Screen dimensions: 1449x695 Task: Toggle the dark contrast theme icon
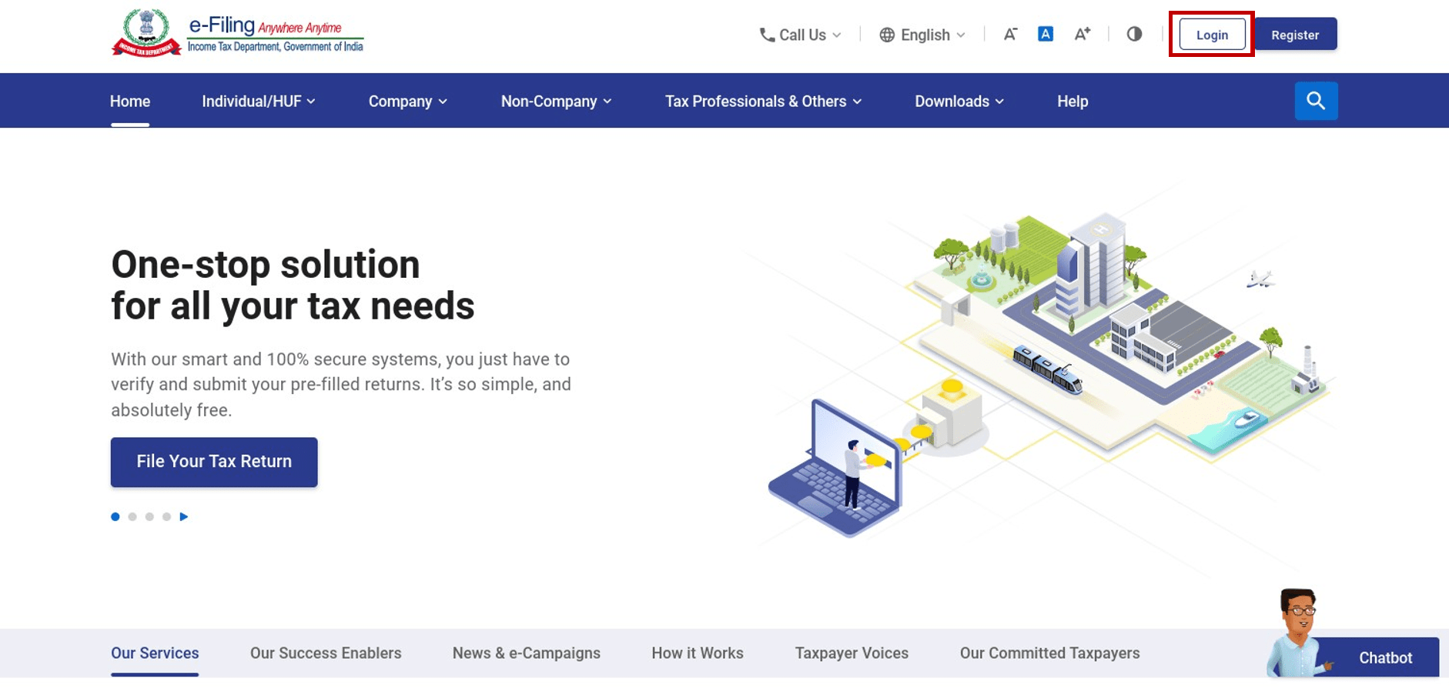click(x=1133, y=34)
